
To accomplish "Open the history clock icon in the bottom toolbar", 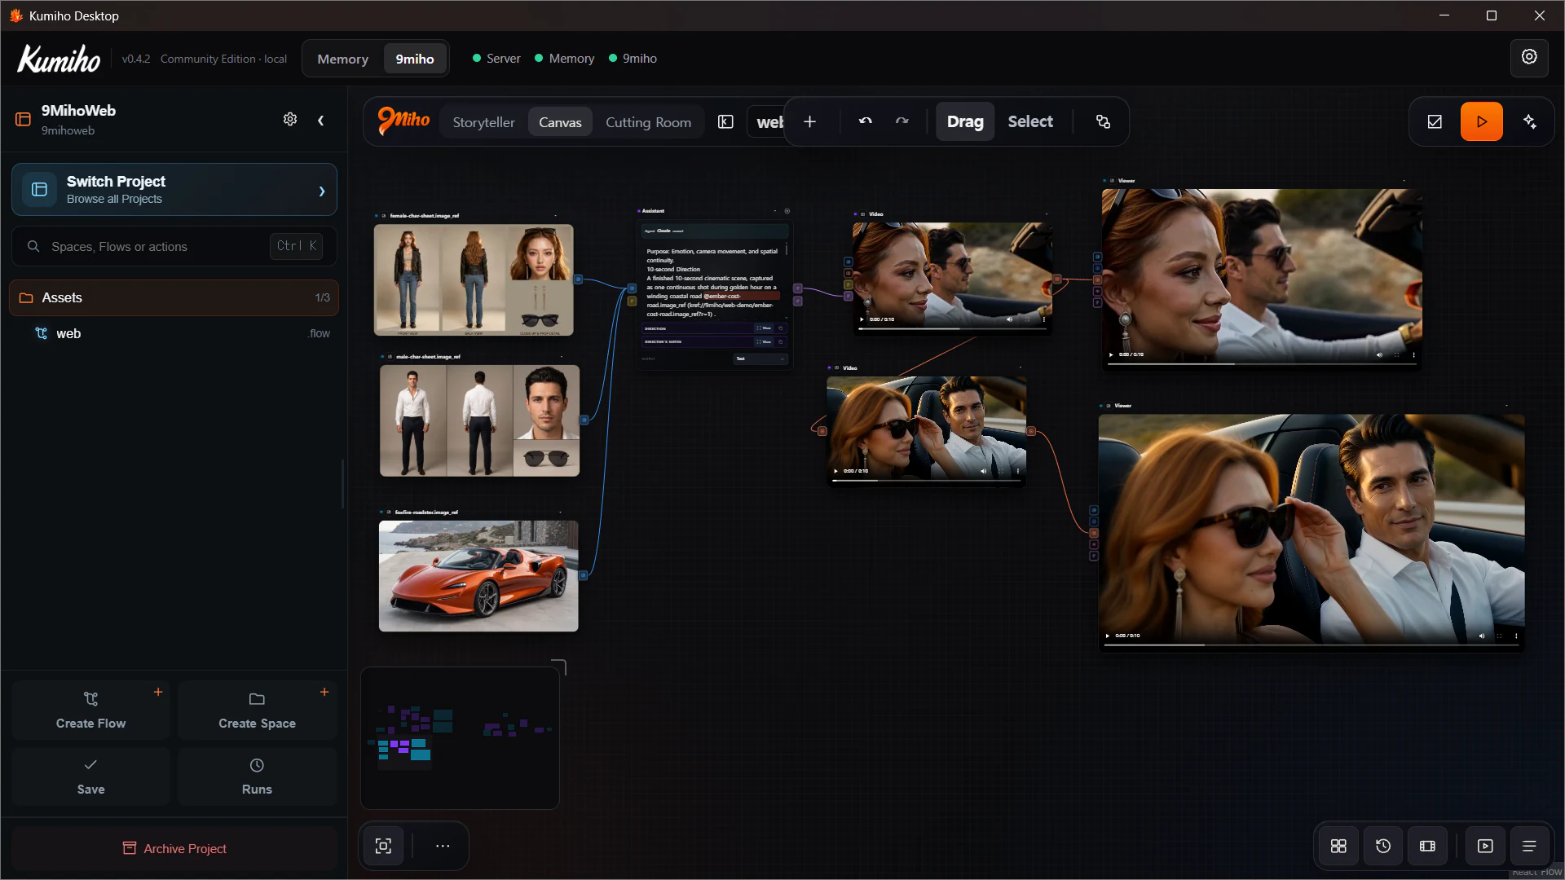I will (1383, 846).
